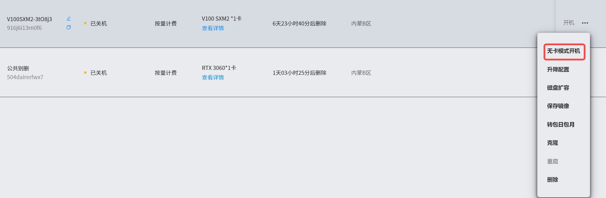Click the edit pencil icon beside V100SXM2-3tO8j3
606x198 pixels.
pos(69,19)
